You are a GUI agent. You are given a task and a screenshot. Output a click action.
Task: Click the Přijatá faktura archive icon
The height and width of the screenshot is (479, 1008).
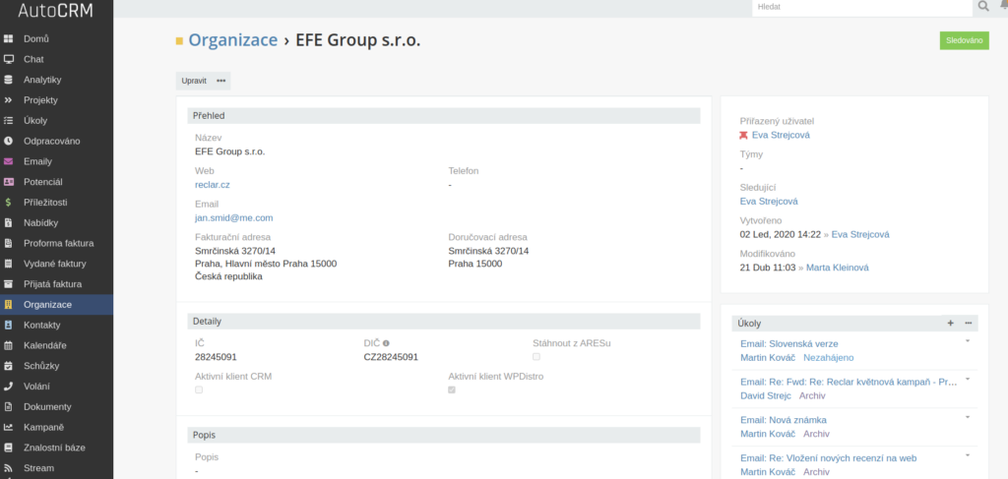[x=8, y=284]
